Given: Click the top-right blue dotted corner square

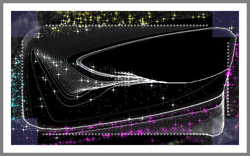Looking at the screenshot, I should [x=225, y=24].
